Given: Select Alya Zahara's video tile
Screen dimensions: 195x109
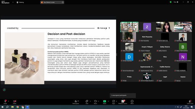Looking at the screenshot, I should click(x=129, y=27).
